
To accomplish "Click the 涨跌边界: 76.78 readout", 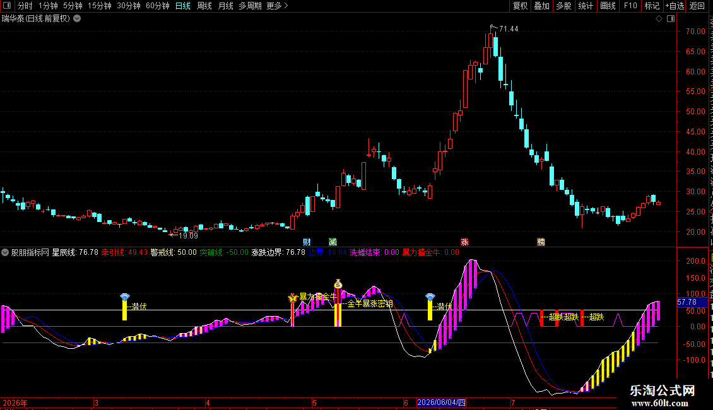I will 278,252.
